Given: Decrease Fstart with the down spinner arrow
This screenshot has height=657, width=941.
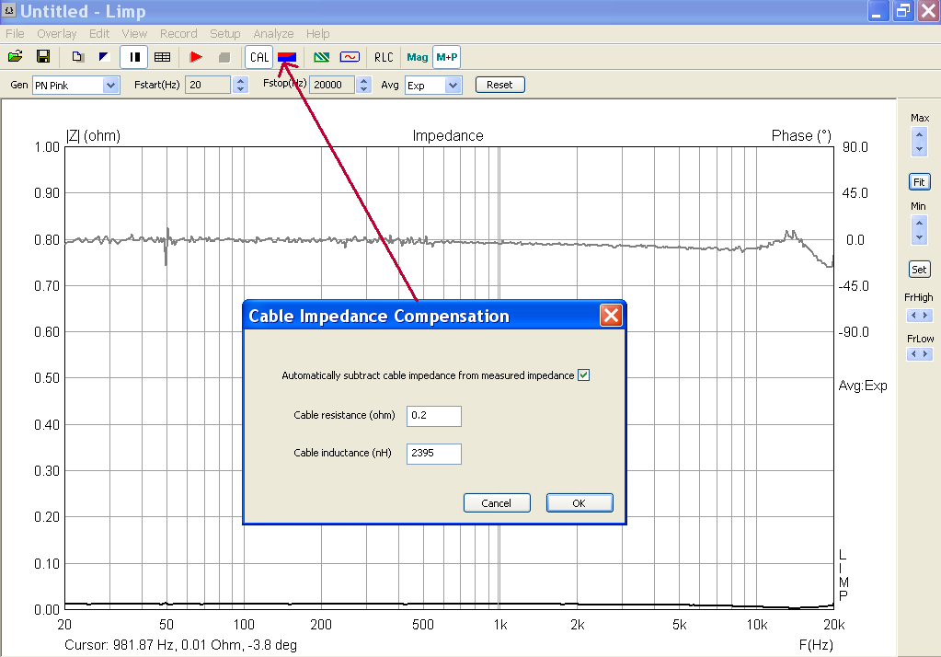Looking at the screenshot, I should tap(241, 89).
